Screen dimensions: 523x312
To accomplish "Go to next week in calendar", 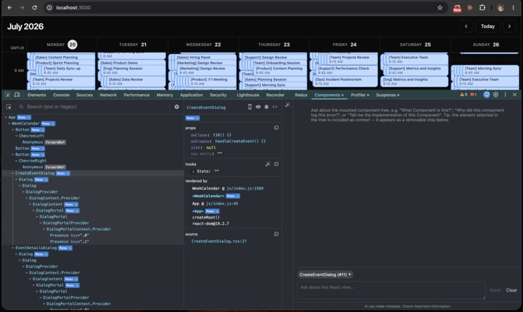I will (509, 27).
